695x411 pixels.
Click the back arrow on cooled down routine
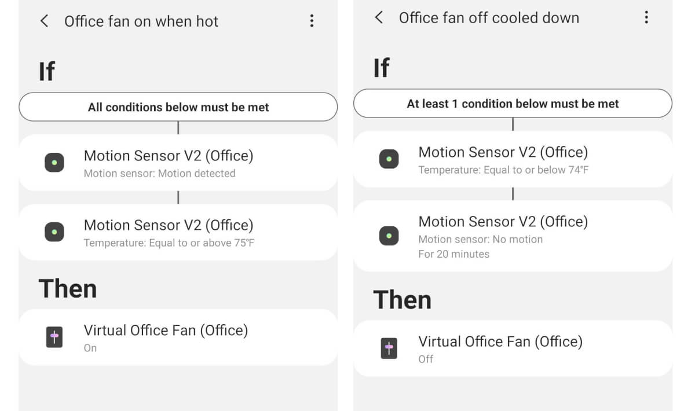[x=379, y=18]
